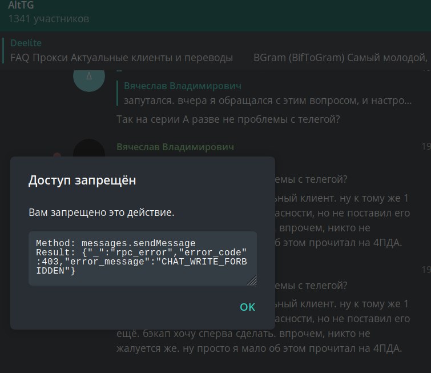Open the dark round avatar of Вячеслав Владимирович
The image size is (431, 373).
(x=89, y=149)
